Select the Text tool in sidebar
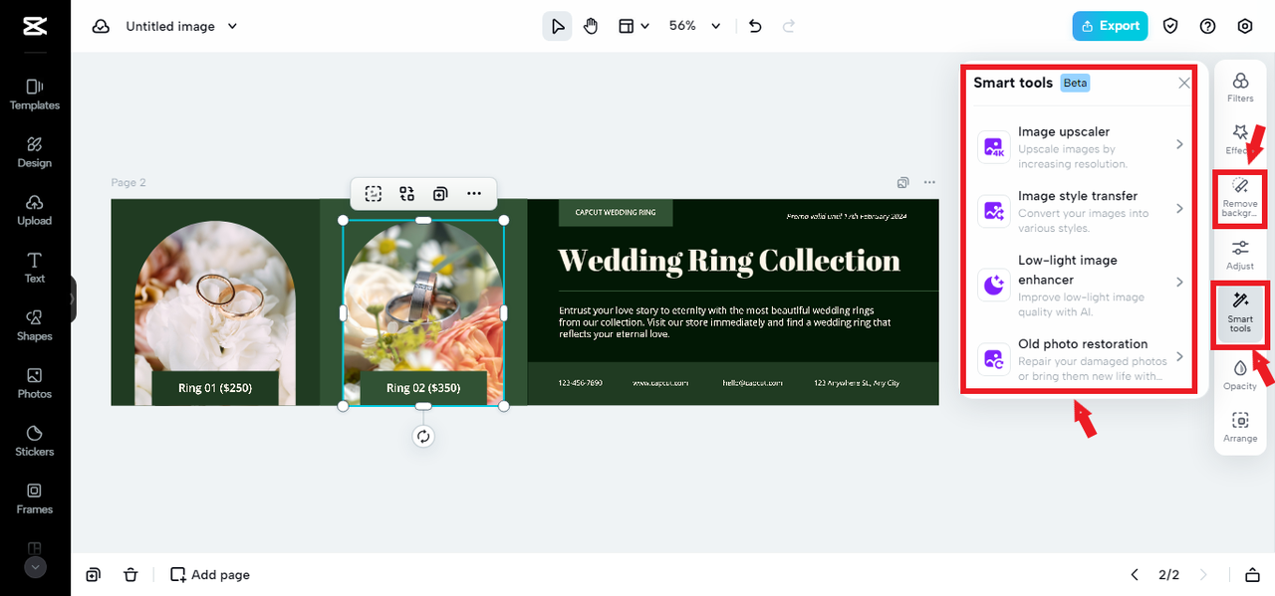 point(35,268)
